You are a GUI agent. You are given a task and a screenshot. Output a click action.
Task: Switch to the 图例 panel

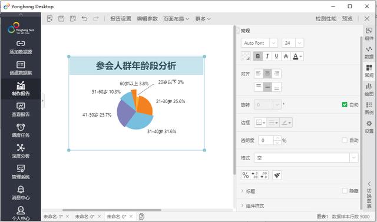(369, 108)
